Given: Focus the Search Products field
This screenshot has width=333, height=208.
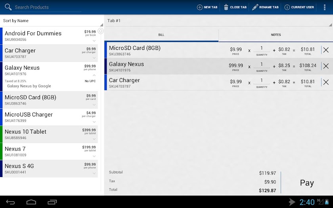Looking at the screenshot, I should [47, 7].
